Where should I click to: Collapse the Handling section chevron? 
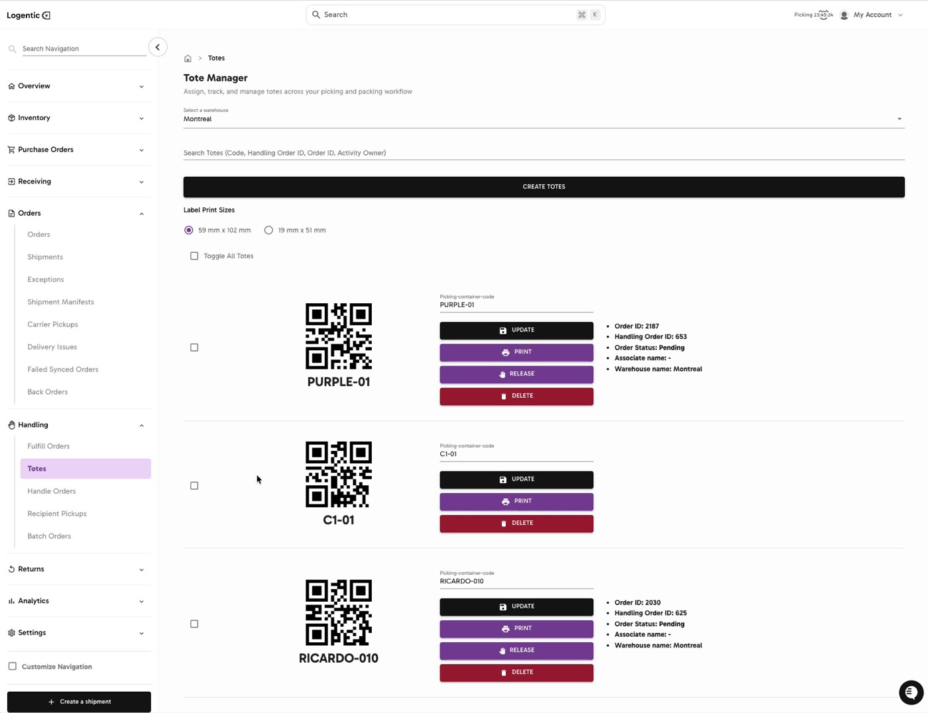click(x=141, y=426)
